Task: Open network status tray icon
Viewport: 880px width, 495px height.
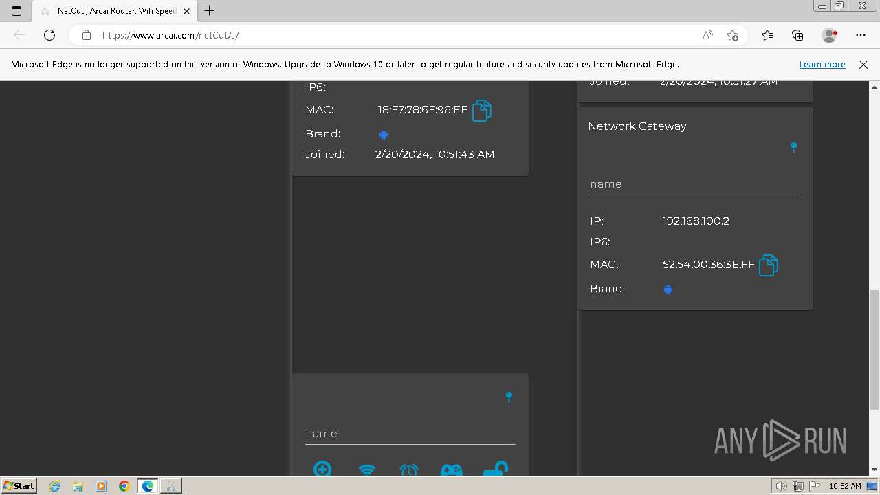Action: click(x=798, y=486)
